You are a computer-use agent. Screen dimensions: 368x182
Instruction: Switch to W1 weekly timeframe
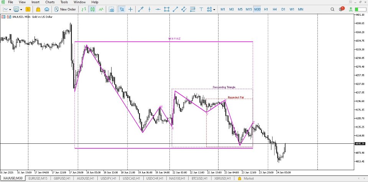292,10
